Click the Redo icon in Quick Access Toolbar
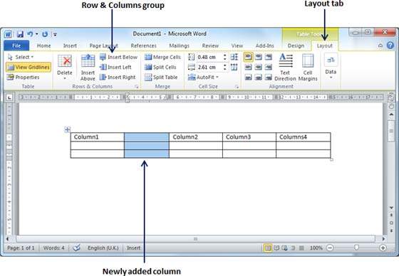Image resolution: width=399 pixels, height=276 pixels. coord(45,34)
